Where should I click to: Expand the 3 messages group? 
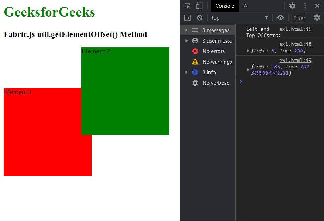click(186, 30)
